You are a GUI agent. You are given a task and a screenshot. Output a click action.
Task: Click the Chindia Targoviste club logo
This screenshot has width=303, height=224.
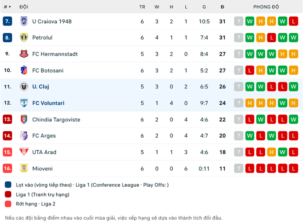tap(24, 119)
